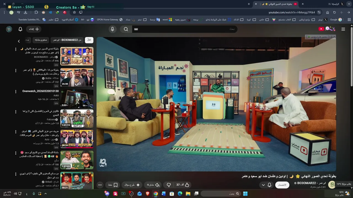Viewport: 353px width, 198px height.
Task: Select the 'محتوى مشابه' filter chip
Action: 41,40
